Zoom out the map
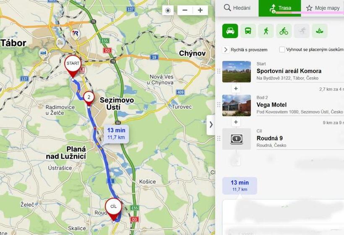Image resolution: width=344 pixels, height=235 pixels. [x=185, y=10]
